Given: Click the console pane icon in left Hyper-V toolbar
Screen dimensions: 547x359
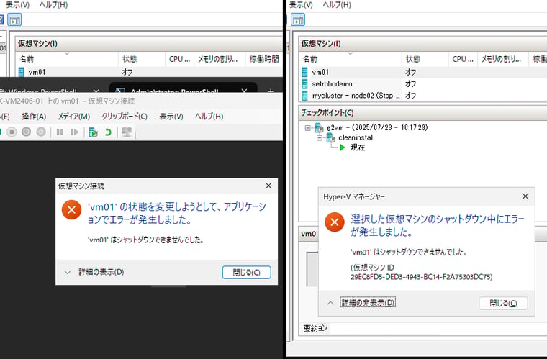Looking at the screenshot, I should (14, 20).
